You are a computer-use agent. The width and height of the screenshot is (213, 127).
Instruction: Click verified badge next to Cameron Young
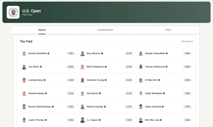pyautogui.click(x=106, y=80)
